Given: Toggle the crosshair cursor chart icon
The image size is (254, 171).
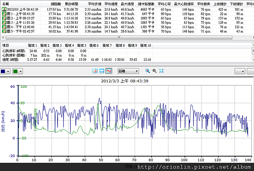Looking at the screenshot, I should pos(95,71).
